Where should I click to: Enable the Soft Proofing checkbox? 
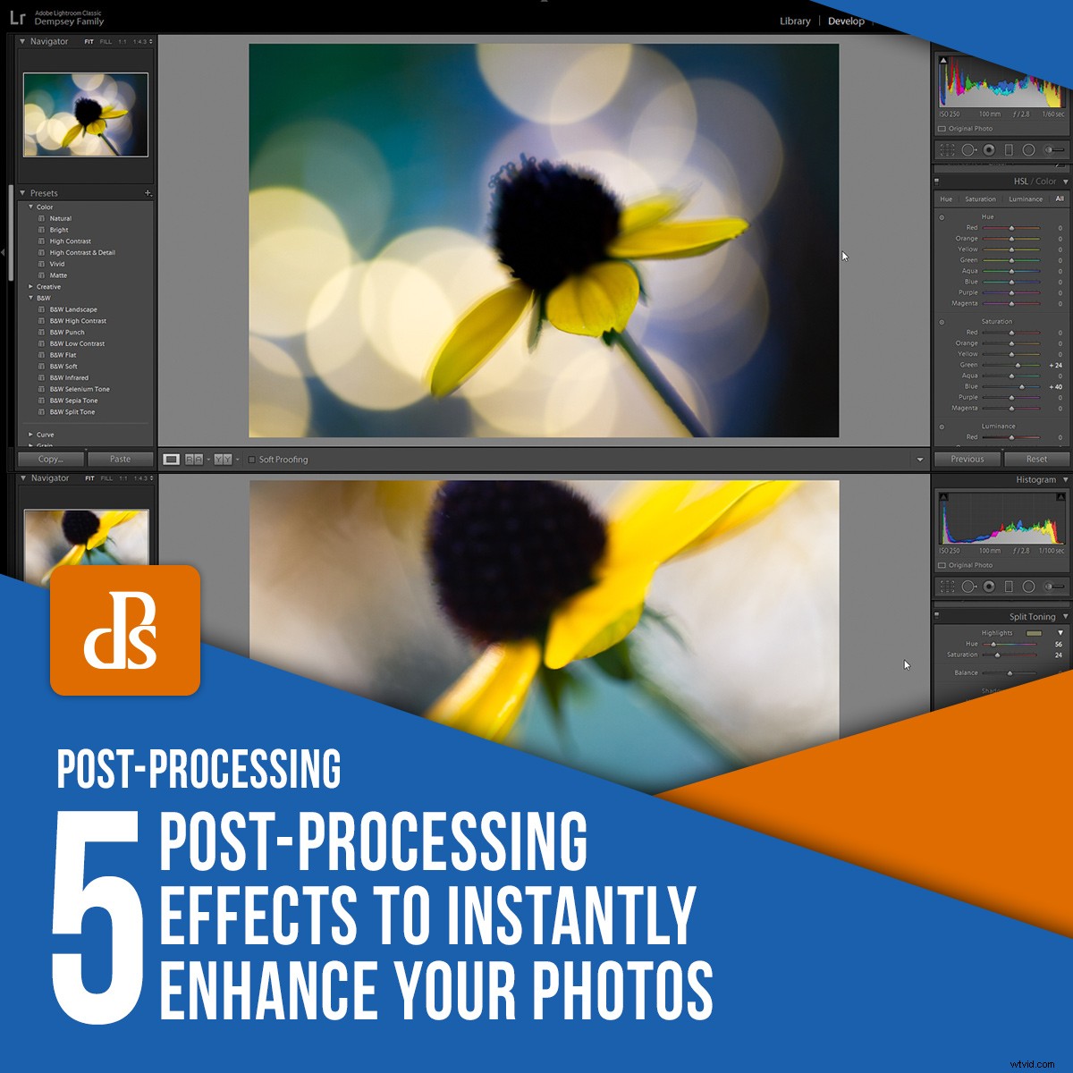coord(251,459)
